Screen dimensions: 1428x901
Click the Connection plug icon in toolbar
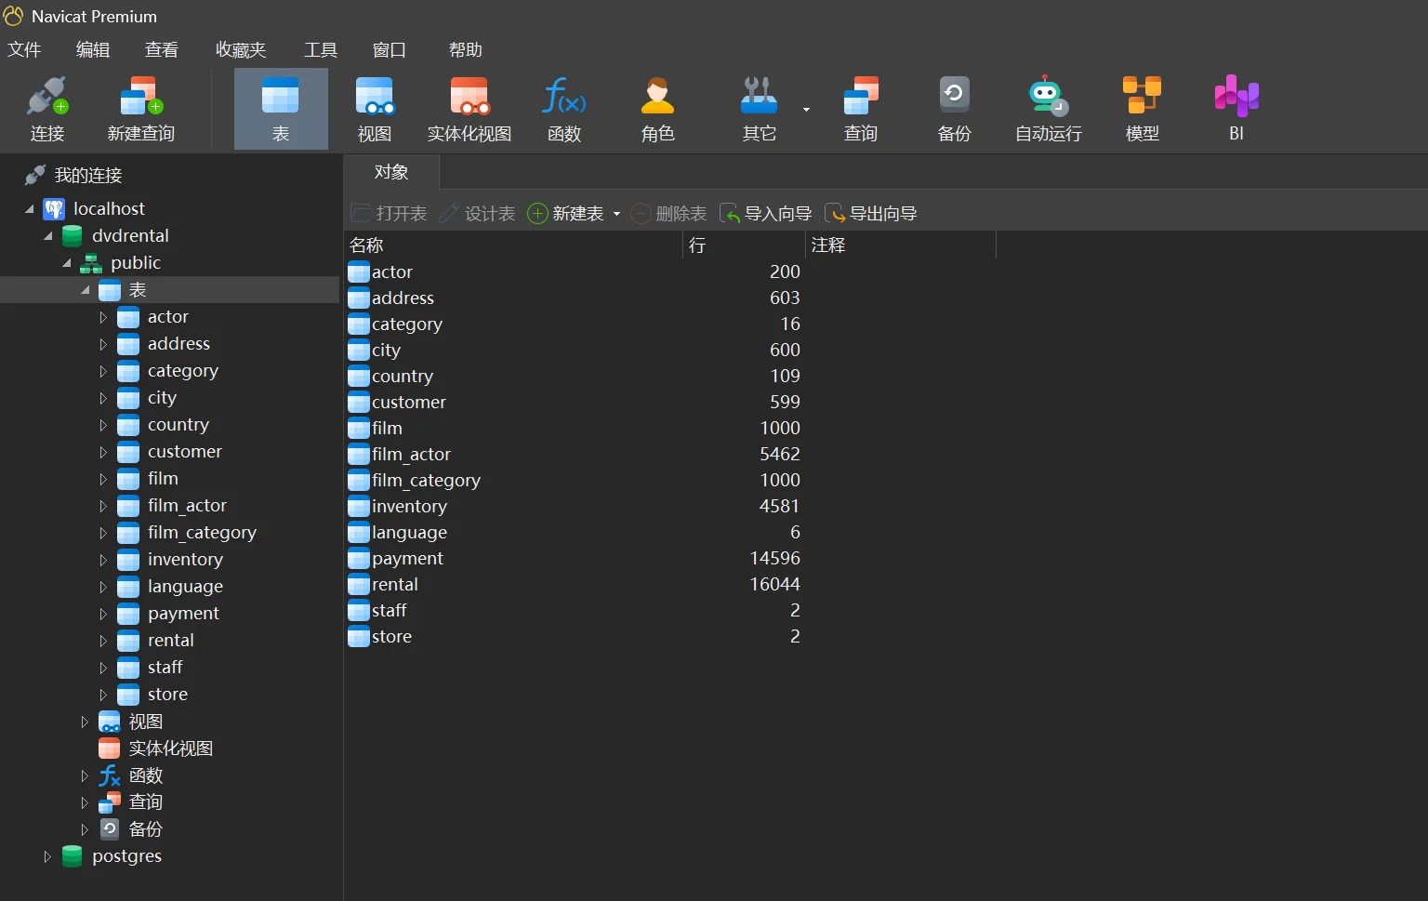(x=46, y=97)
